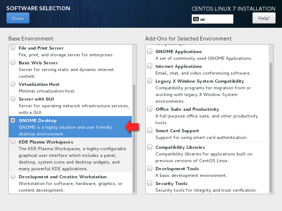Check the Internet Applications add-on
282x211 pixels.
149,66
